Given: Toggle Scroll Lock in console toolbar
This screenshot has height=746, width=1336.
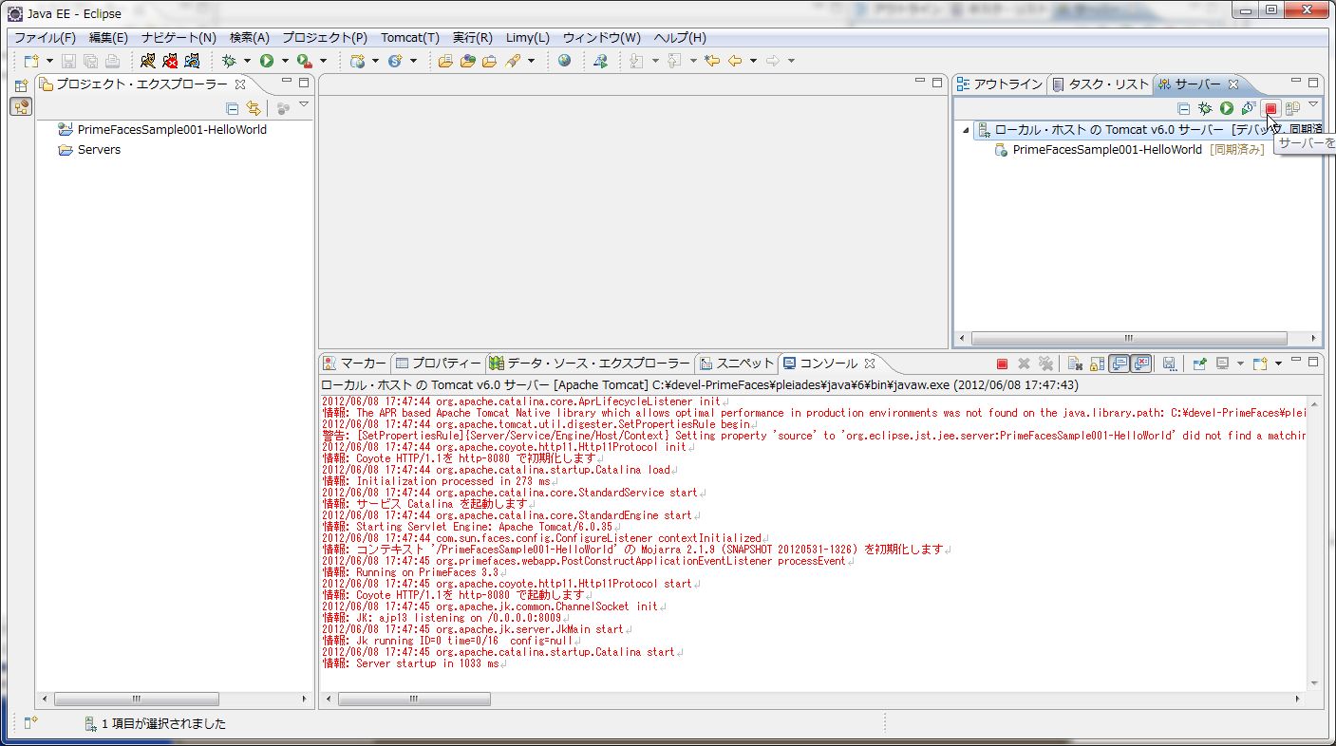Looking at the screenshot, I should 1097,364.
